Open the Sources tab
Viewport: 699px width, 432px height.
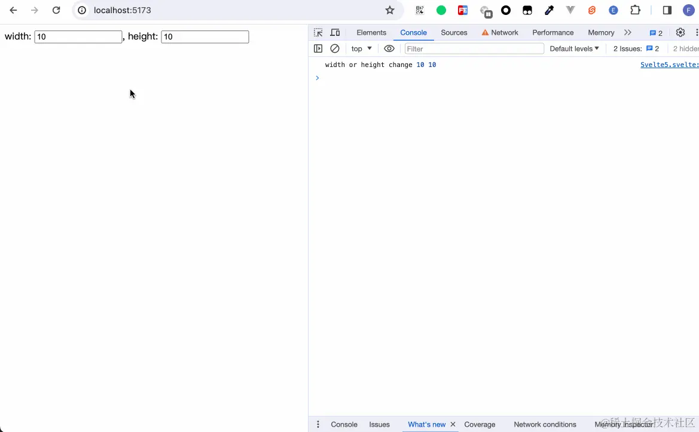(454, 32)
